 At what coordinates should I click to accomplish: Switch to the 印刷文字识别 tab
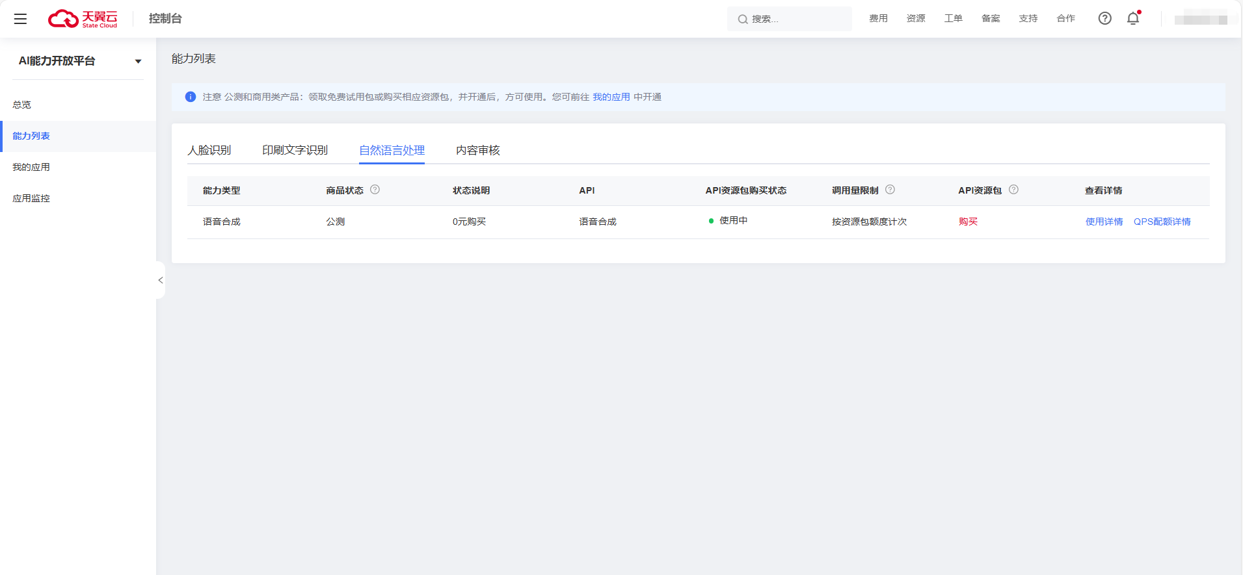click(295, 150)
